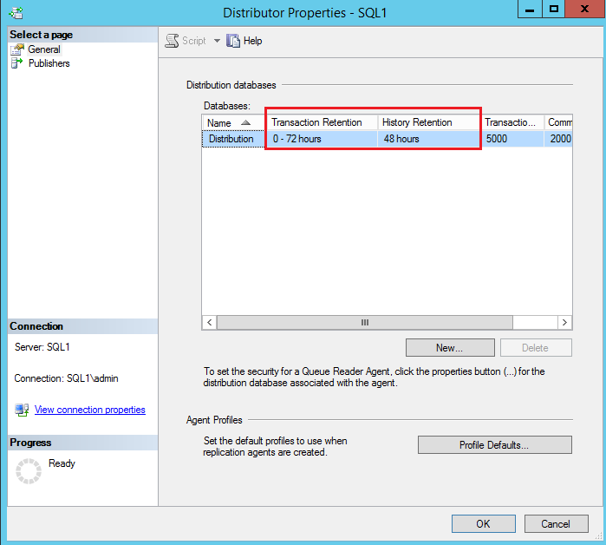Screen dimensions: 606x545
Task: Click the Script toolbar icon
Action: point(172,41)
